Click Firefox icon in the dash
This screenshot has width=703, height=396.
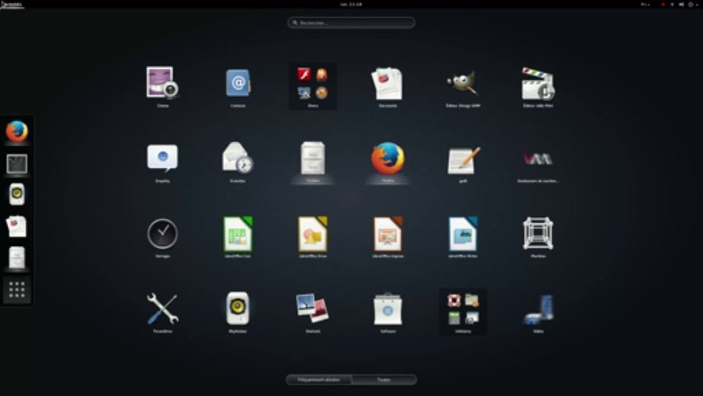point(16,132)
